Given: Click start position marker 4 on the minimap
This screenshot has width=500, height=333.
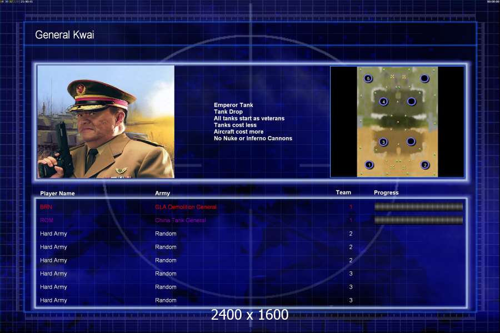Looking at the screenshot, I should (x=383, y=102).
